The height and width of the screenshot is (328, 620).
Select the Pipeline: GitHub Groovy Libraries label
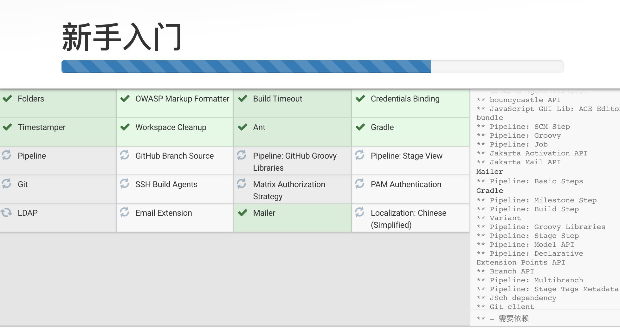[295, 162]
